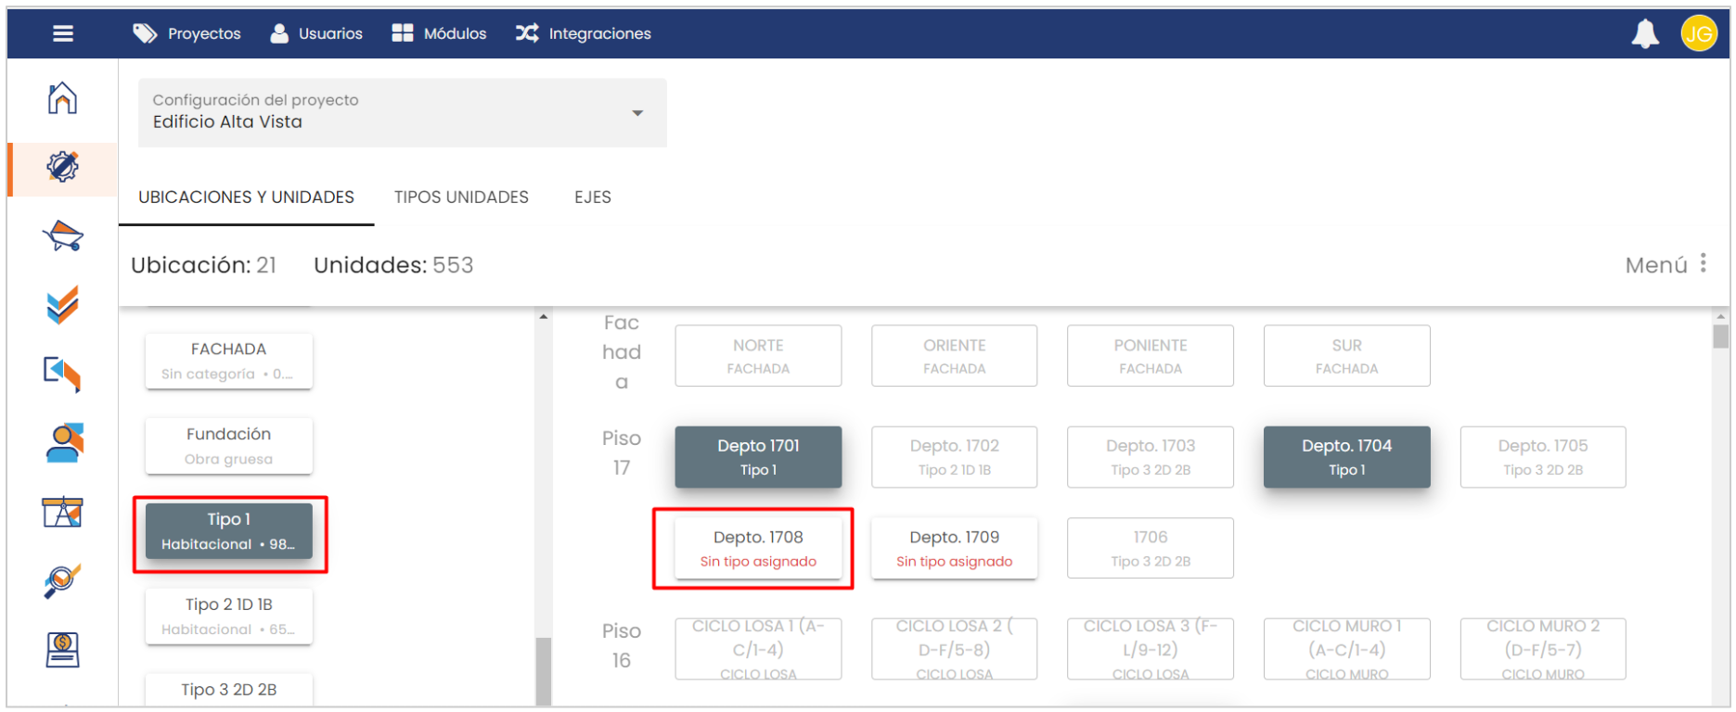This screenshot has height=712, width=1736.
Task: Expand the project configuration dropdown
Action: pos(637,113)
